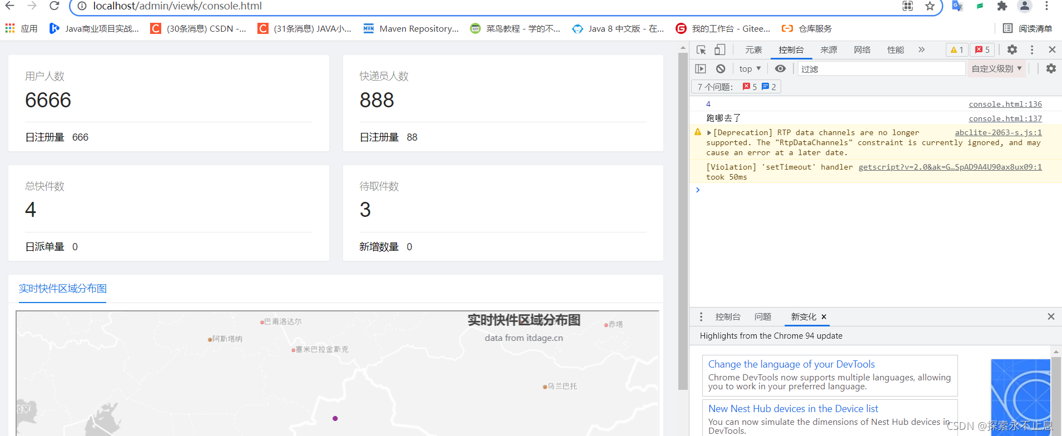Click the site info icon in address bar

pos(82,6)
